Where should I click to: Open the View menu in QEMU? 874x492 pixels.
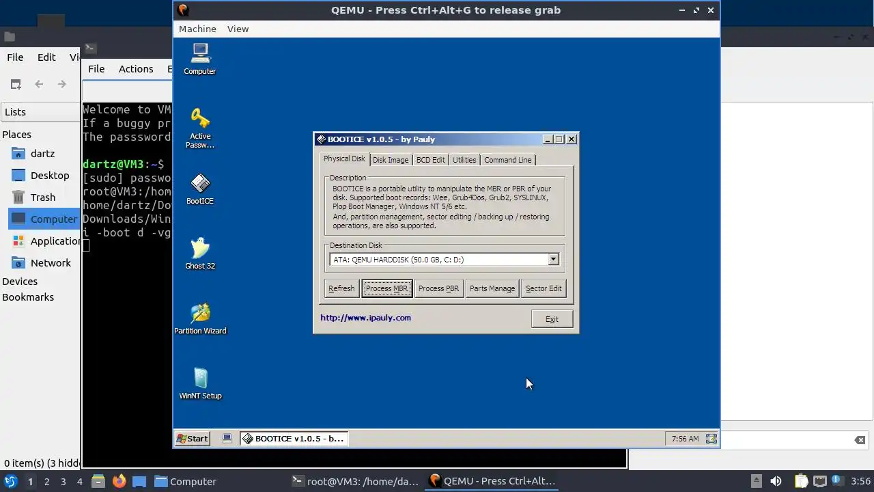coord(238,29)
